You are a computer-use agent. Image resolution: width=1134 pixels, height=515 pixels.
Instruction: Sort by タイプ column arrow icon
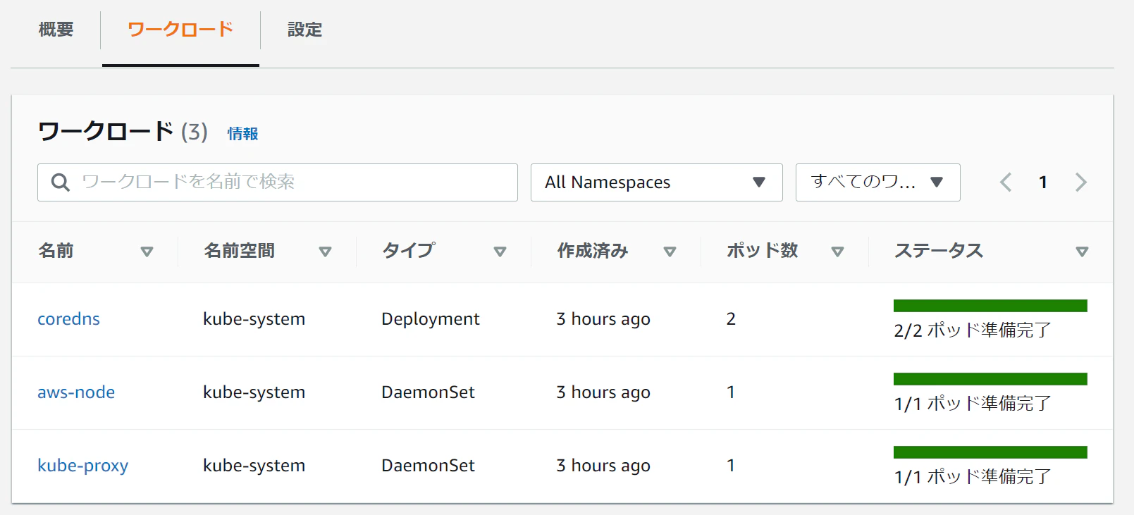coord(500,252)
